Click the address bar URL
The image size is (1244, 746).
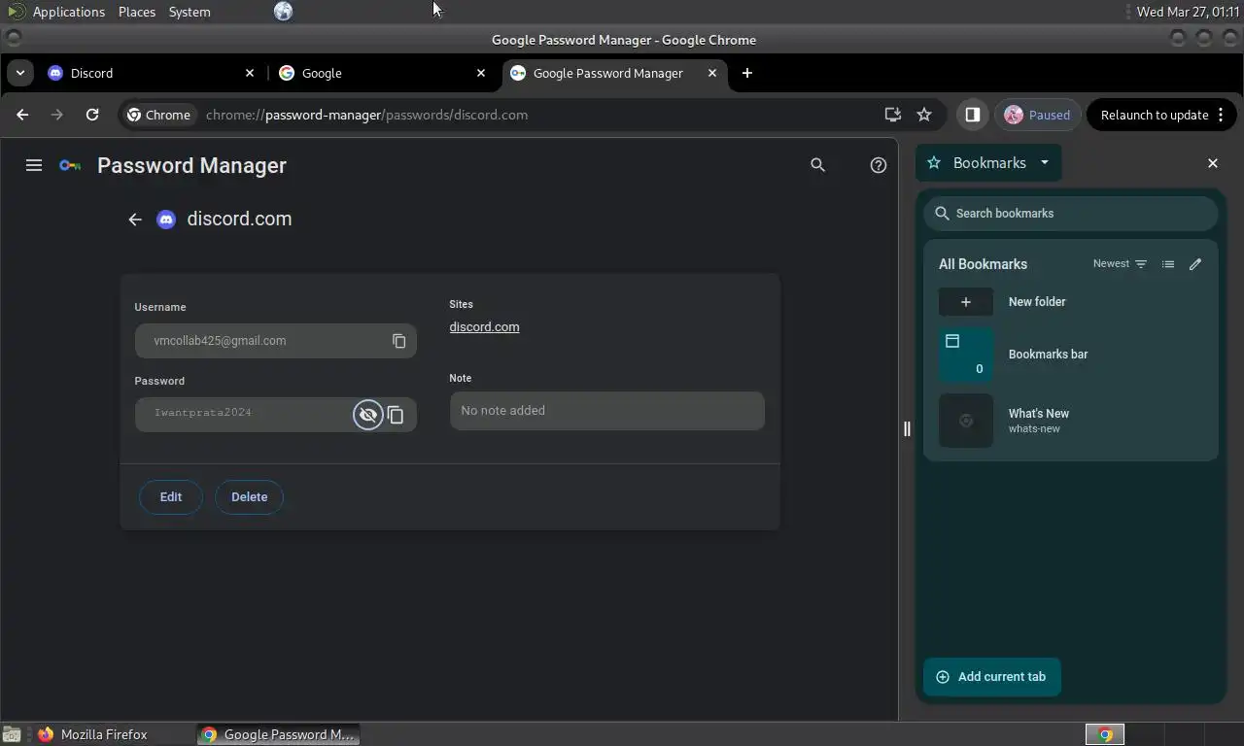(x=366, y=115)
